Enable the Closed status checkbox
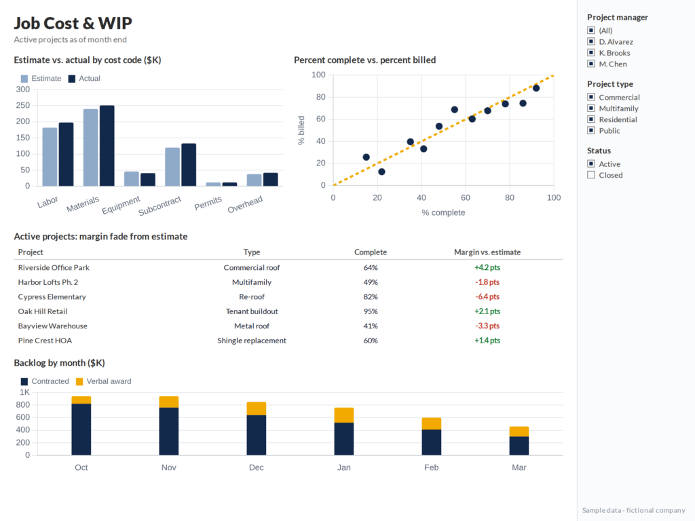Viewport: 695px width, 521px height. 591,174
